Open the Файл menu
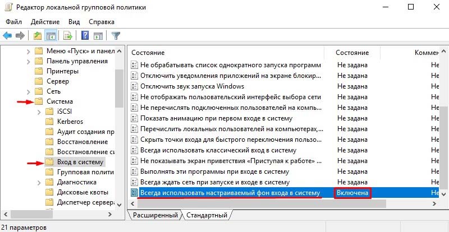 coord(15,21)
